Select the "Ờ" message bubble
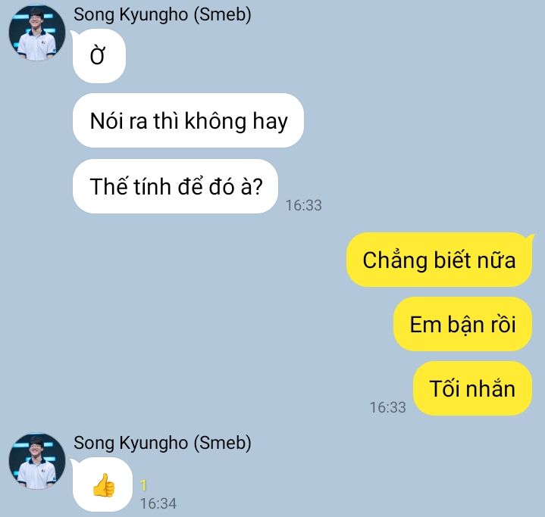Image resolution: width=545 pixels, height=517 pixels. 99,56
